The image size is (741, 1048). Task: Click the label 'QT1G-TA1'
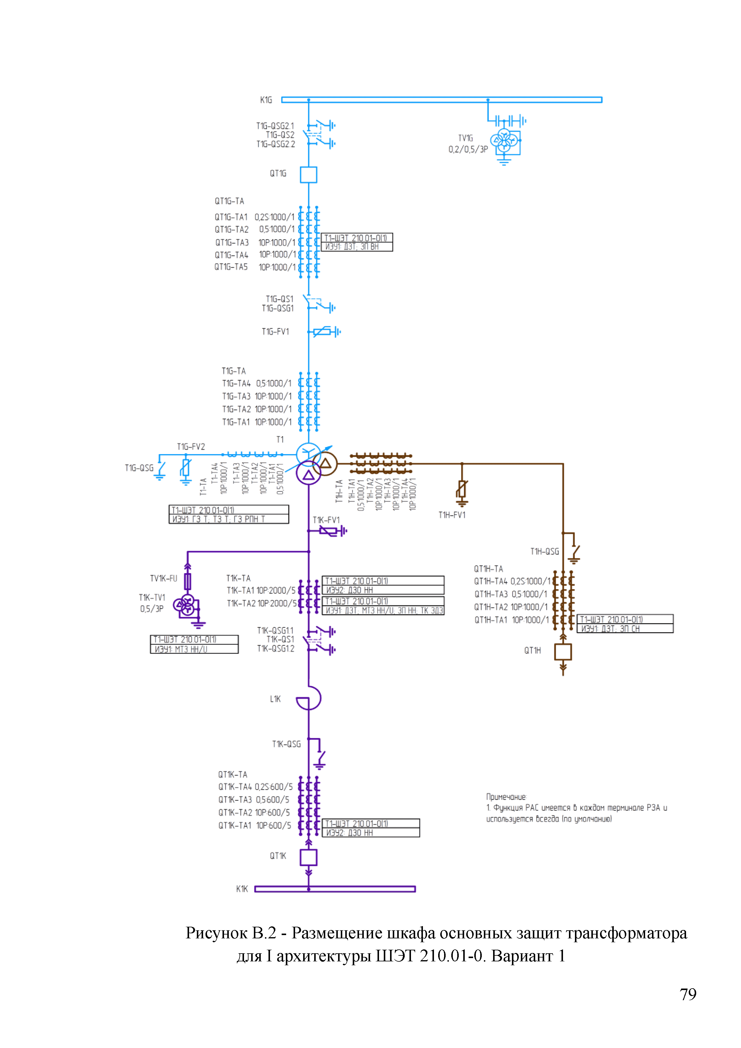tap(231, 217)
